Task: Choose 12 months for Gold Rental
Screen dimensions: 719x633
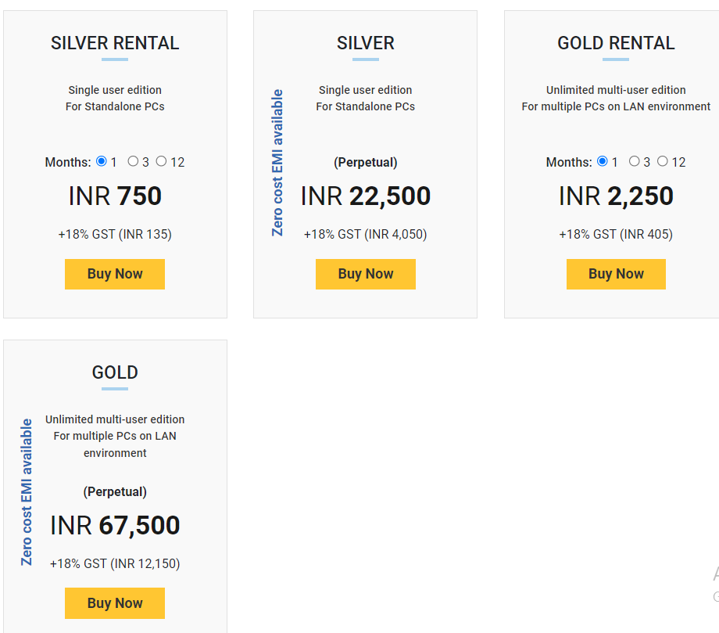Action: pos(662,161)
